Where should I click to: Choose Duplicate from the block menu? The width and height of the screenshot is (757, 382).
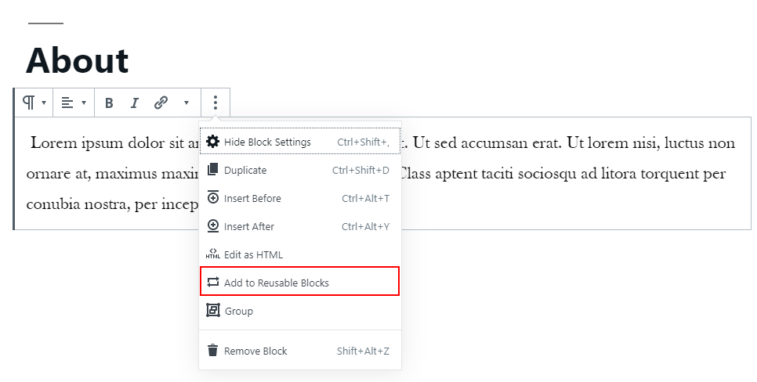click(300, 170)
